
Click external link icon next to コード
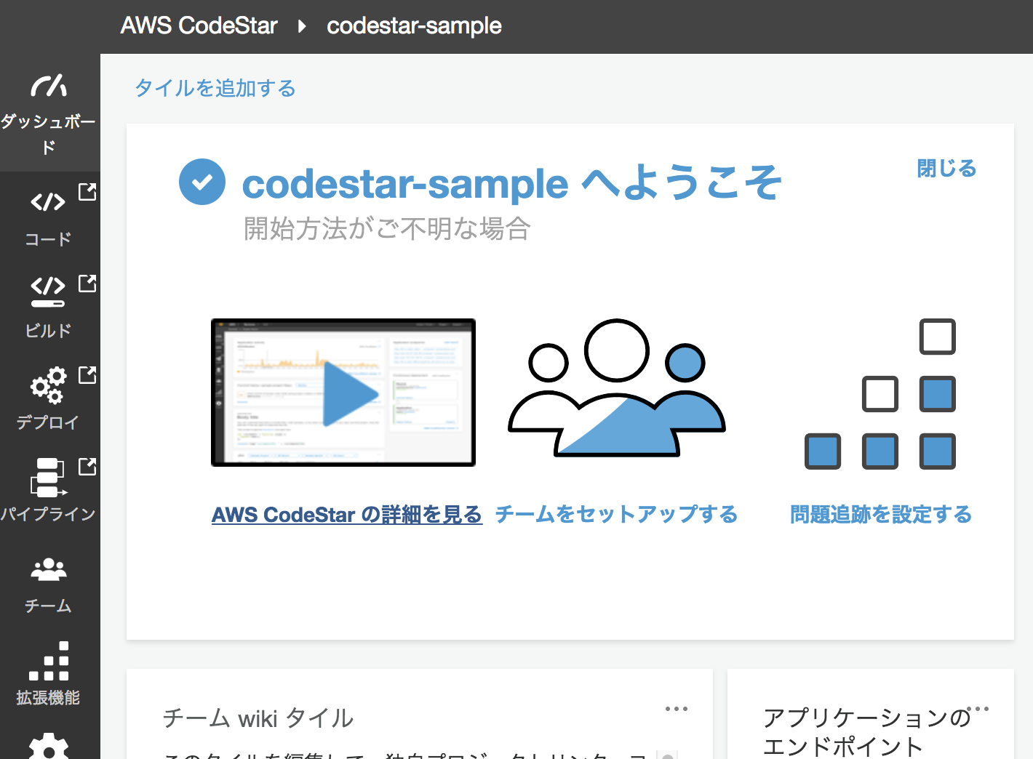[87, 192]
